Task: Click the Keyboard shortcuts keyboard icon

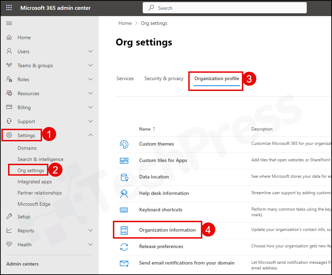Action: [124, 210]
